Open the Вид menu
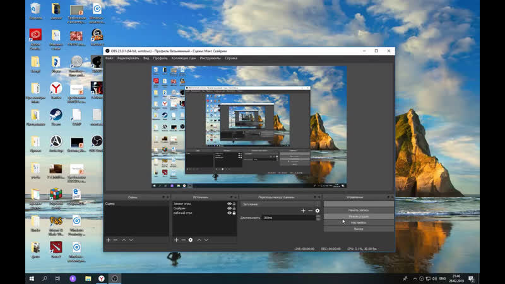505x284 pixels. pos(146,58)
